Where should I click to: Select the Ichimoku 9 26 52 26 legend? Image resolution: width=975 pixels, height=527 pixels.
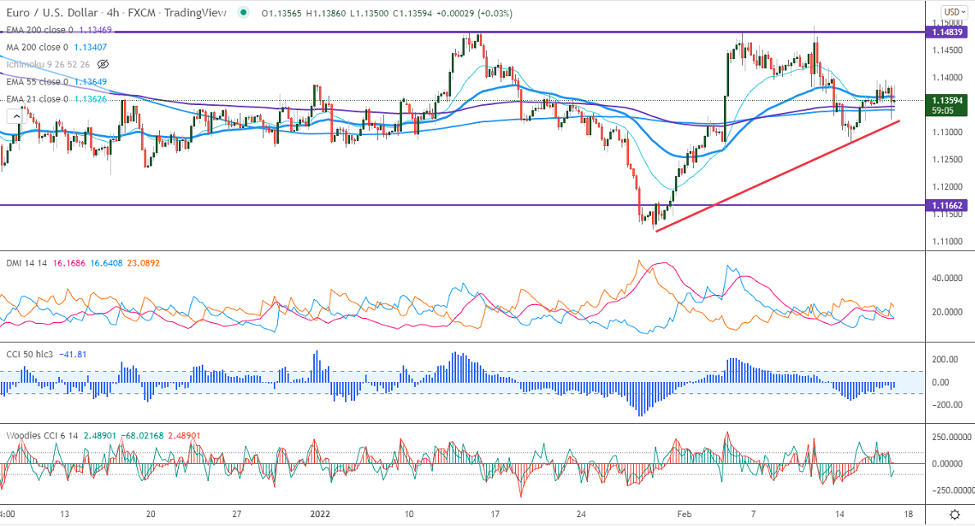pos(48,64)
